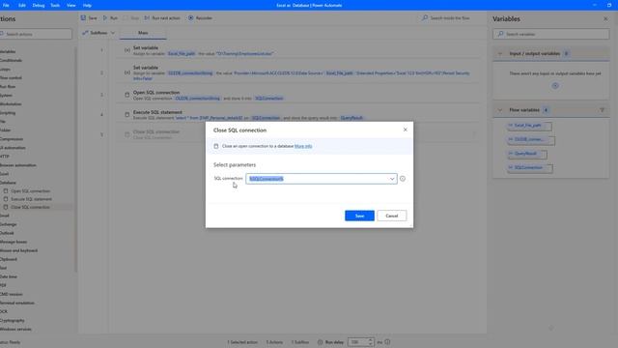
Task: Save the Close SQL connection action
Action: [x=359, y=216]
